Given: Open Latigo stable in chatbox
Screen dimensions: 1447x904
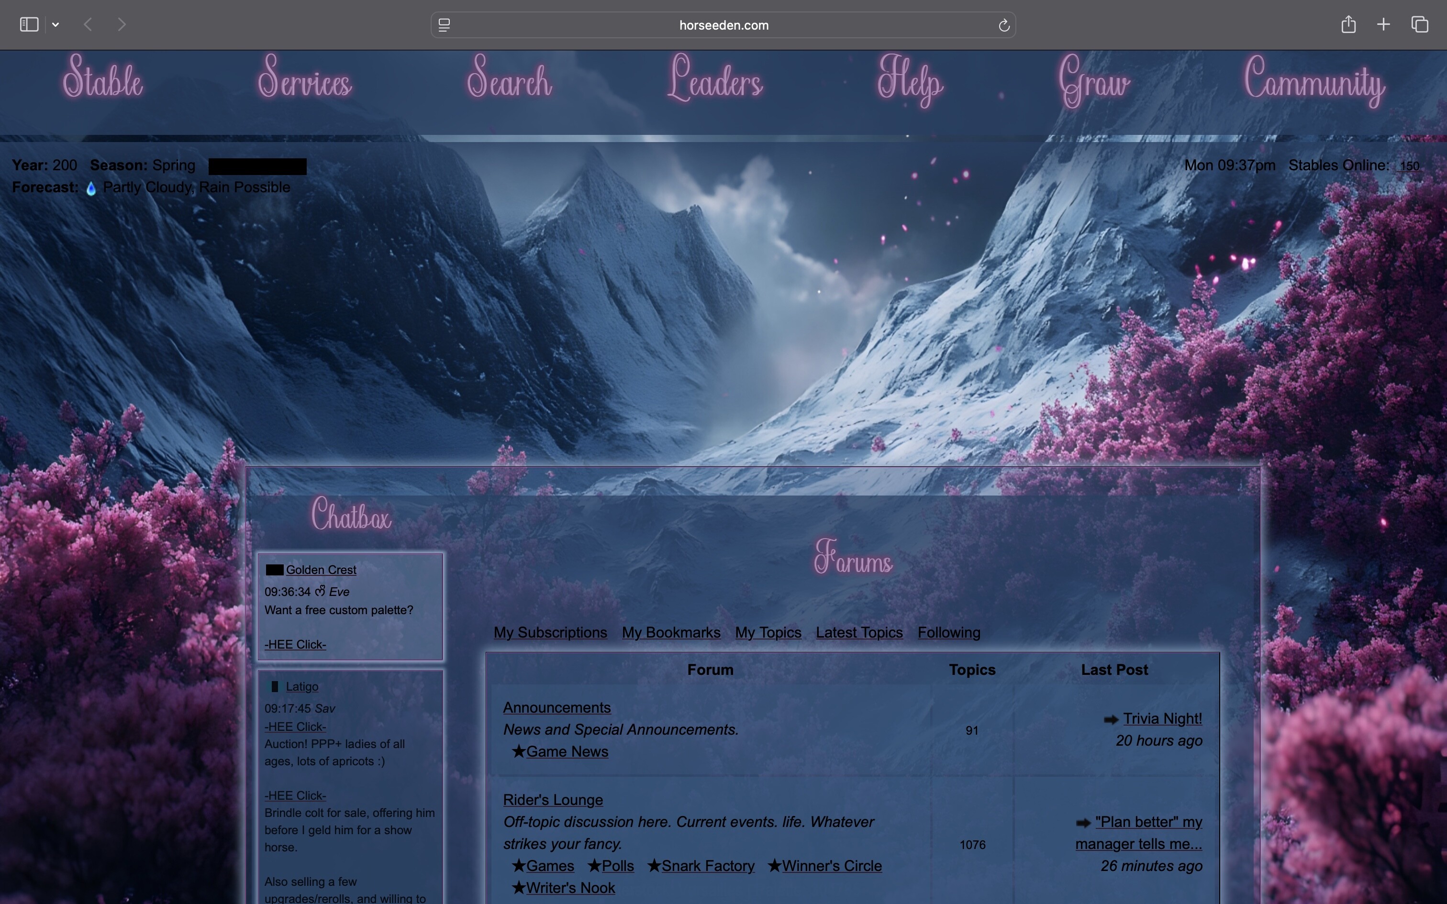Looking at the screenshot, I should [x=302, y=686].
